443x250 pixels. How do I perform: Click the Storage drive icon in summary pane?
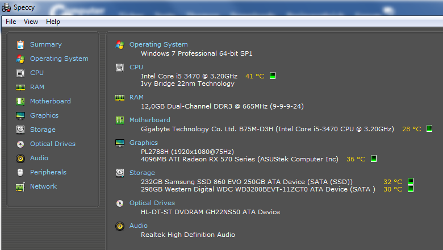(x=120, y=173)
